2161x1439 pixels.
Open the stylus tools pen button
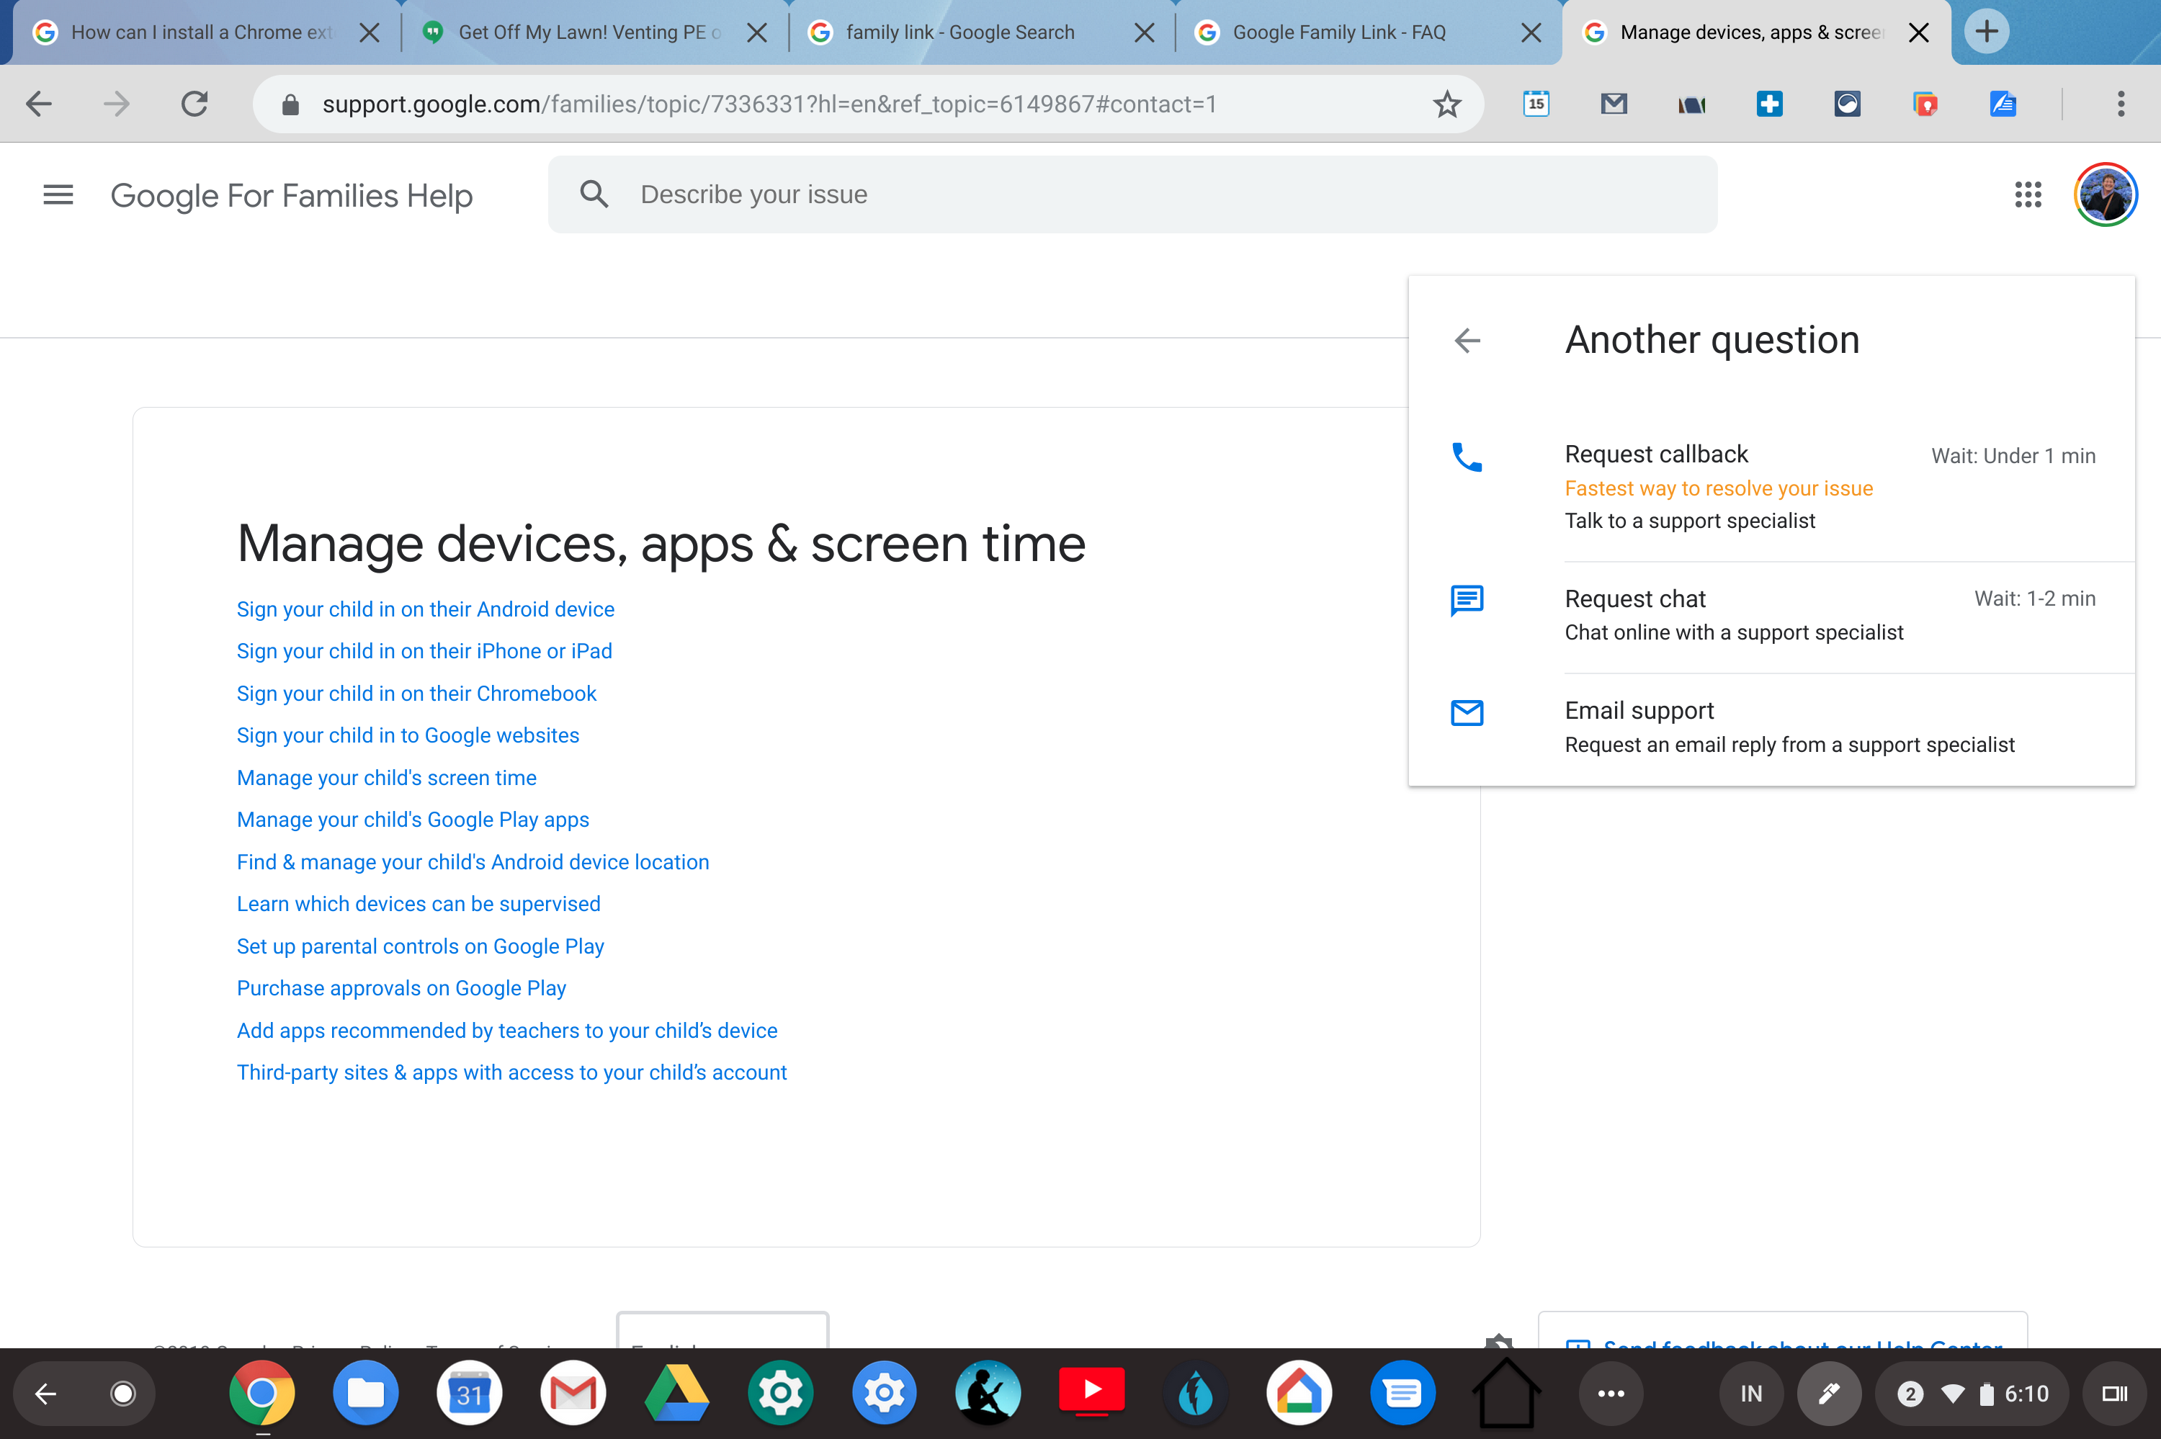1828,1393
